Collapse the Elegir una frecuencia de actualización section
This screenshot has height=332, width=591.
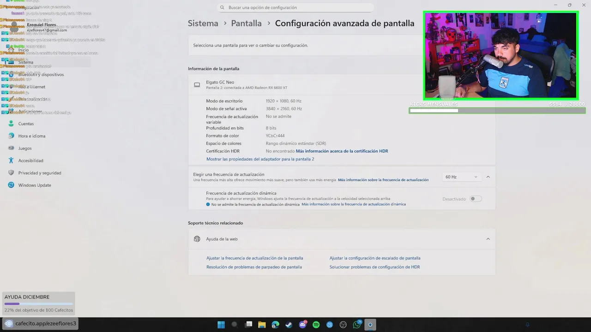click(488, 177)
